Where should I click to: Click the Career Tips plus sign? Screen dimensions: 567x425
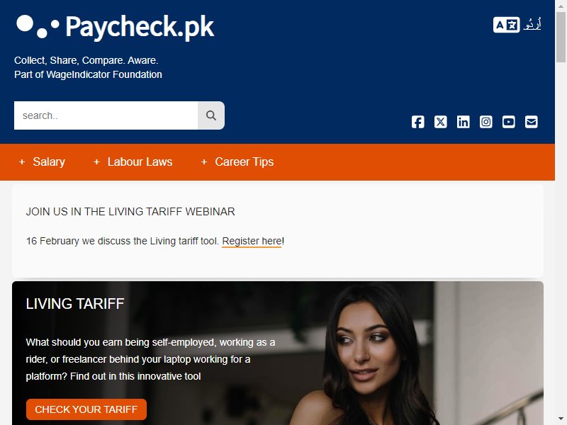(x=204, y=162)
